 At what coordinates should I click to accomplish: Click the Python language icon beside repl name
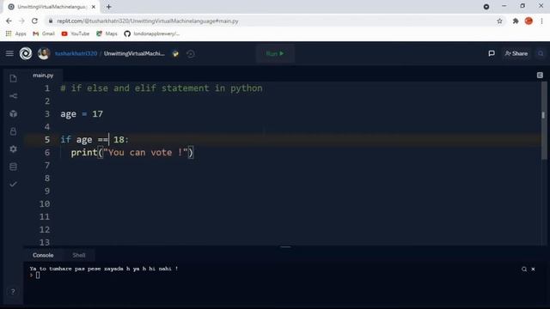(175, 53)
